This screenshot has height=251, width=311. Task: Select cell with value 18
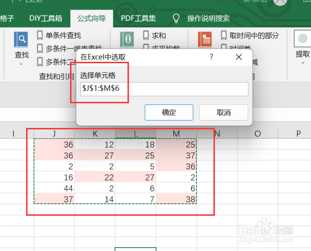coord(136,144)
